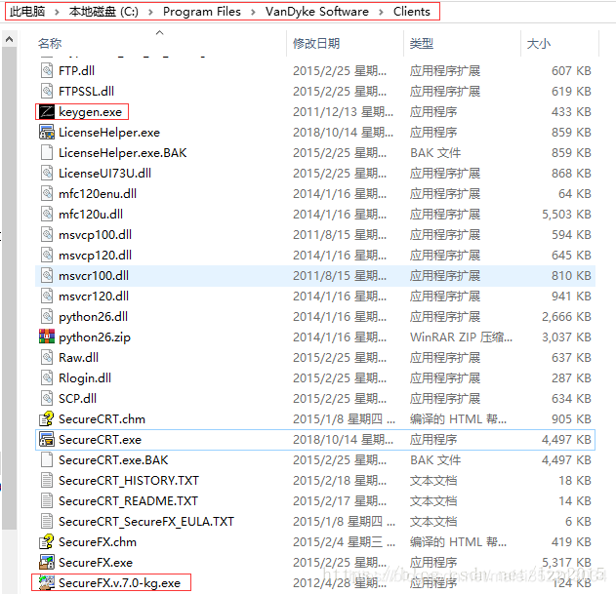Select file name LicenseHelper.exe
The width and height of the screenshot is (616, 594).
point(109,133)
